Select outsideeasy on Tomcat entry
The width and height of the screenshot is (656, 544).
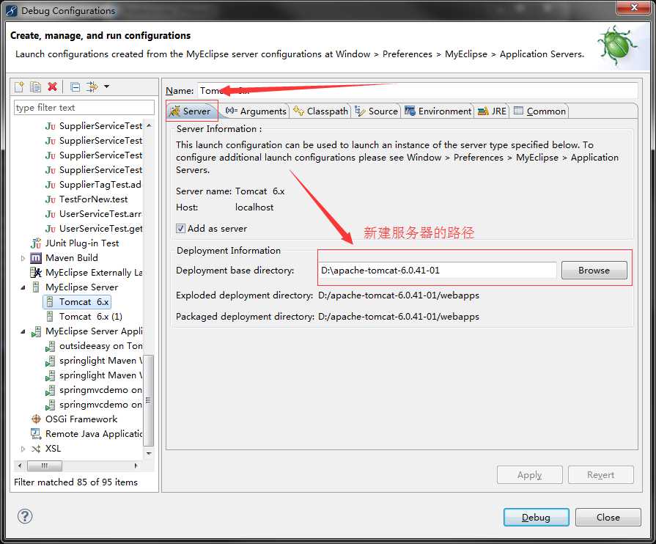pyautogui.click(x=100, y=346)
